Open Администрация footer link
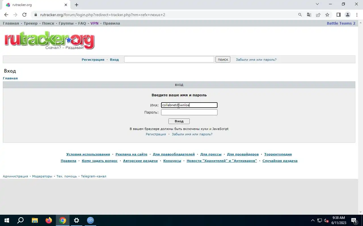 pos(15,176)
